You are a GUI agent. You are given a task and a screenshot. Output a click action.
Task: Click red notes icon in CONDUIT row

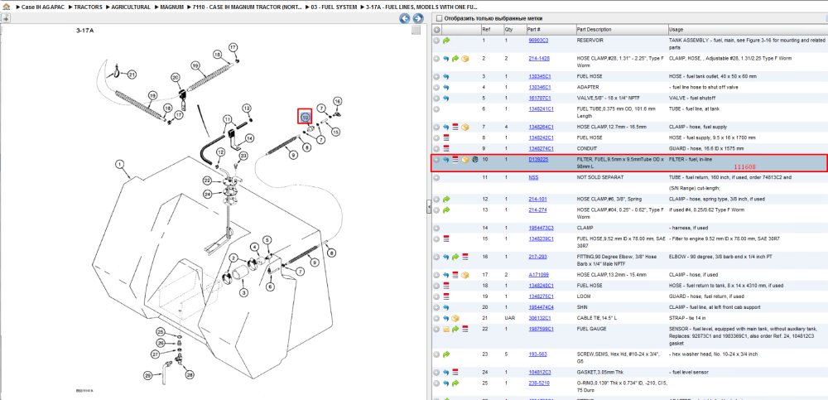(x=446, y=148)
